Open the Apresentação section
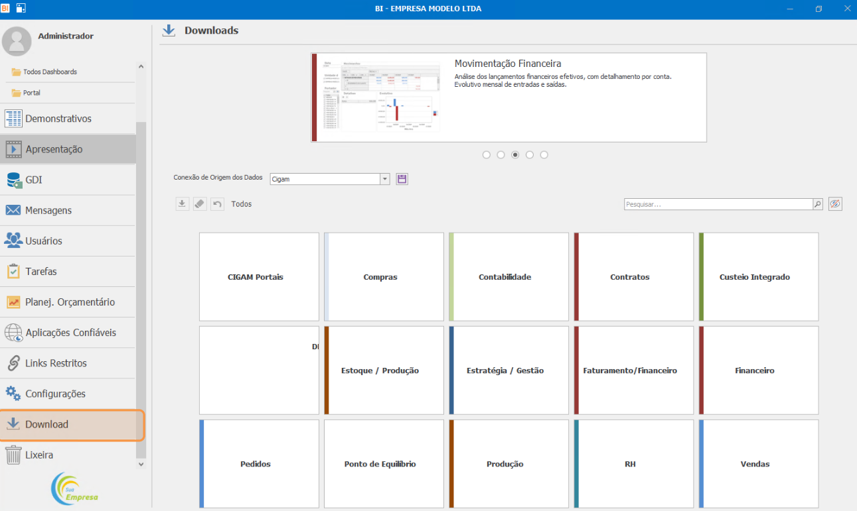The height and width of the screenshot is (511, 857). tap(68, 149)
